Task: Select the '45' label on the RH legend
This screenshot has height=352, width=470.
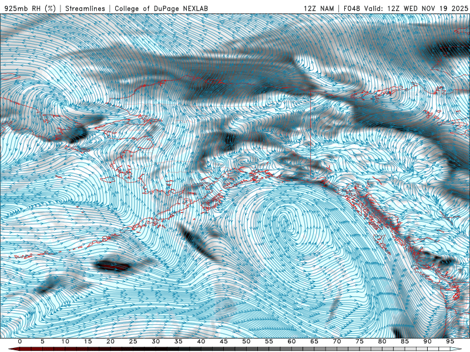Action: [224, 341]
